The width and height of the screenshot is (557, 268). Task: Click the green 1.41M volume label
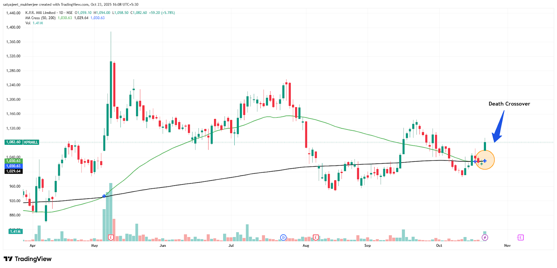coord(15,231)
